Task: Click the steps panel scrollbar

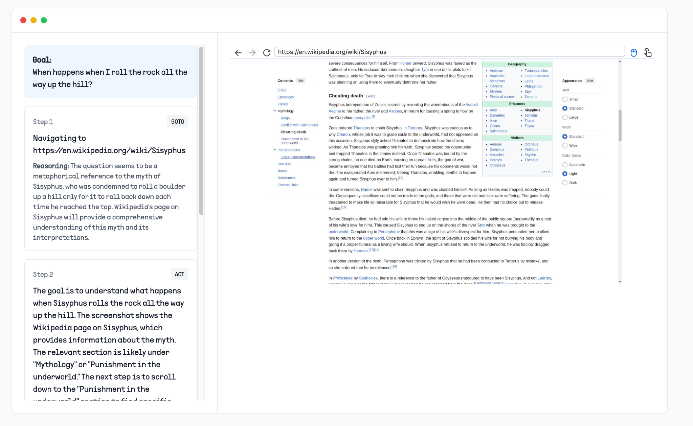Action: [201, 131]
